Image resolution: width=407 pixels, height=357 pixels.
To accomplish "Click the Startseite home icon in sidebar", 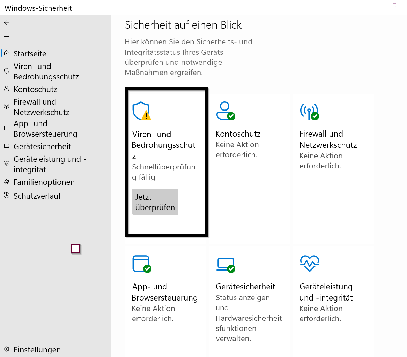I will [7, 53].
